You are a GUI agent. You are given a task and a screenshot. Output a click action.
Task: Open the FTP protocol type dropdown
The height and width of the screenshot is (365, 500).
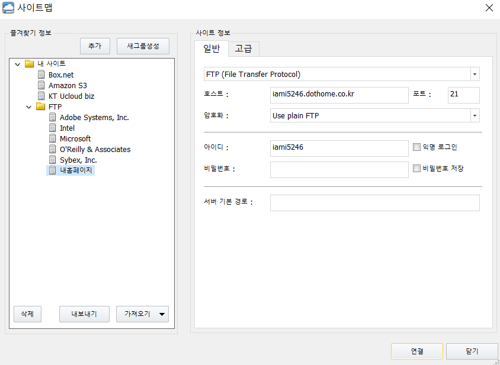475,75
